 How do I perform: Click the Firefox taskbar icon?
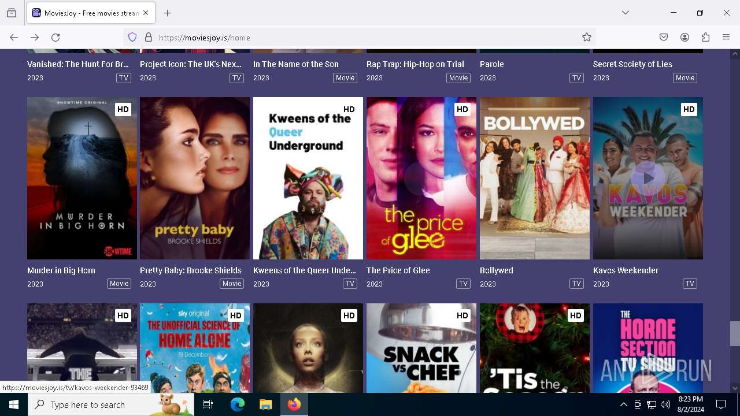tap(294, 404)
